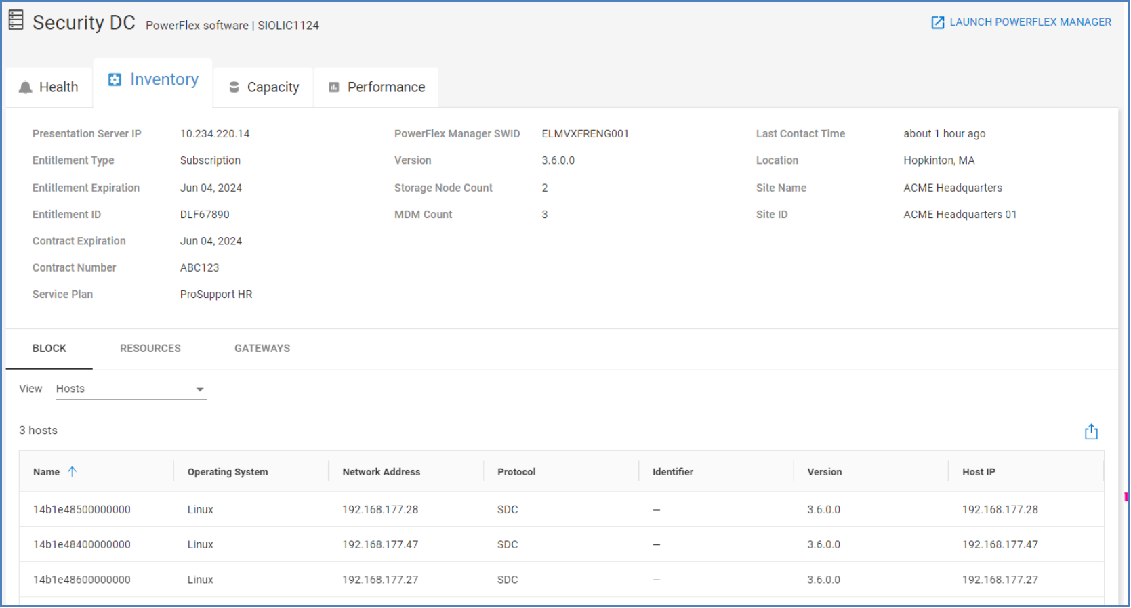Image resolution: width=1131 pixels, height=608 pixels.
Task: Click the '3 hosts' count label
Action: point(39,431)
